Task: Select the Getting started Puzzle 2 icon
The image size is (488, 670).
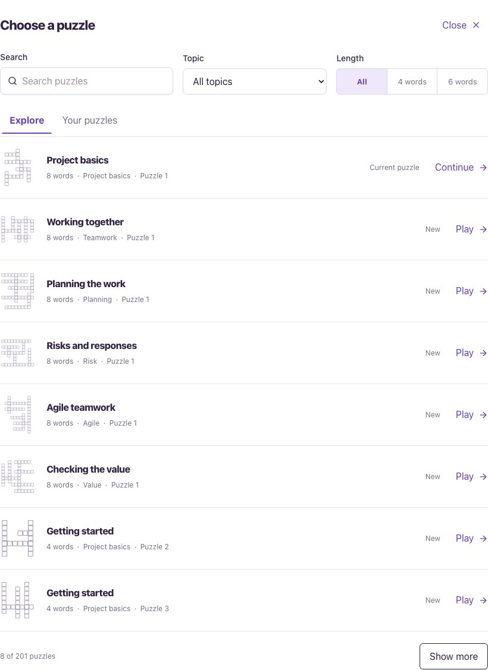Action: coord(17,539)
